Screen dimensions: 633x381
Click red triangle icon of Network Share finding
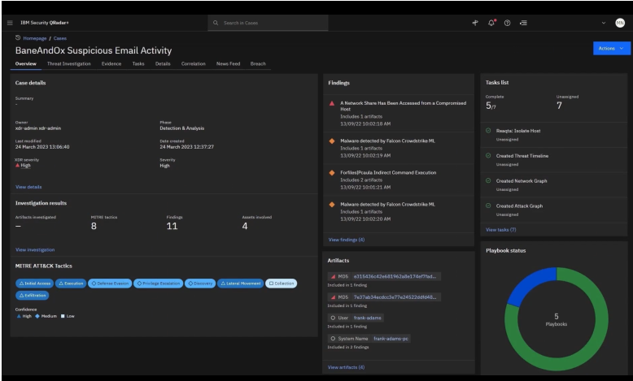click(x=332, y=103)
